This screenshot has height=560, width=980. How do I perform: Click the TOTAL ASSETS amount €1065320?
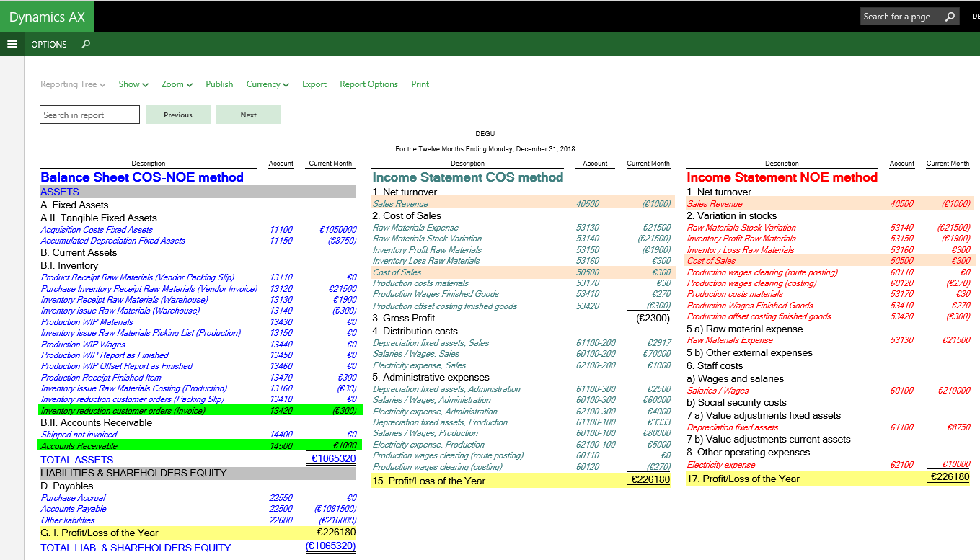[x=333, y=458]
